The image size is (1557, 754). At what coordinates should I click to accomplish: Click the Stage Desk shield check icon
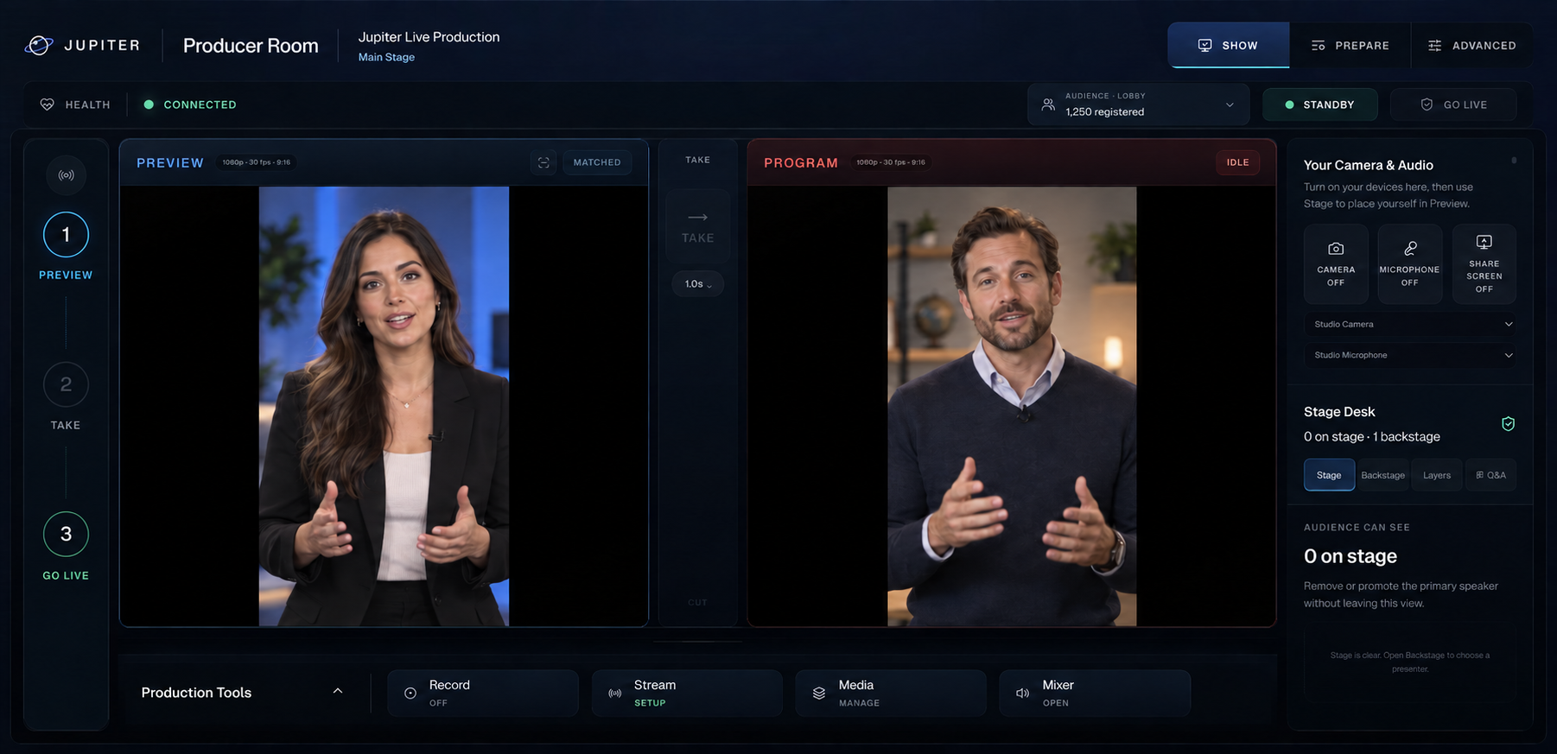[1508, 423]
